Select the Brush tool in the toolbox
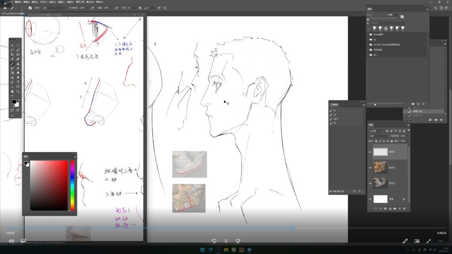The height and width of the screenshot is (254, 452). [x=12, y=63]
